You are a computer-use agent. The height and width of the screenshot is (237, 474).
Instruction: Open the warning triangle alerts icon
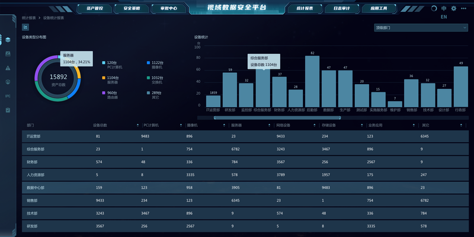(8, 68)
